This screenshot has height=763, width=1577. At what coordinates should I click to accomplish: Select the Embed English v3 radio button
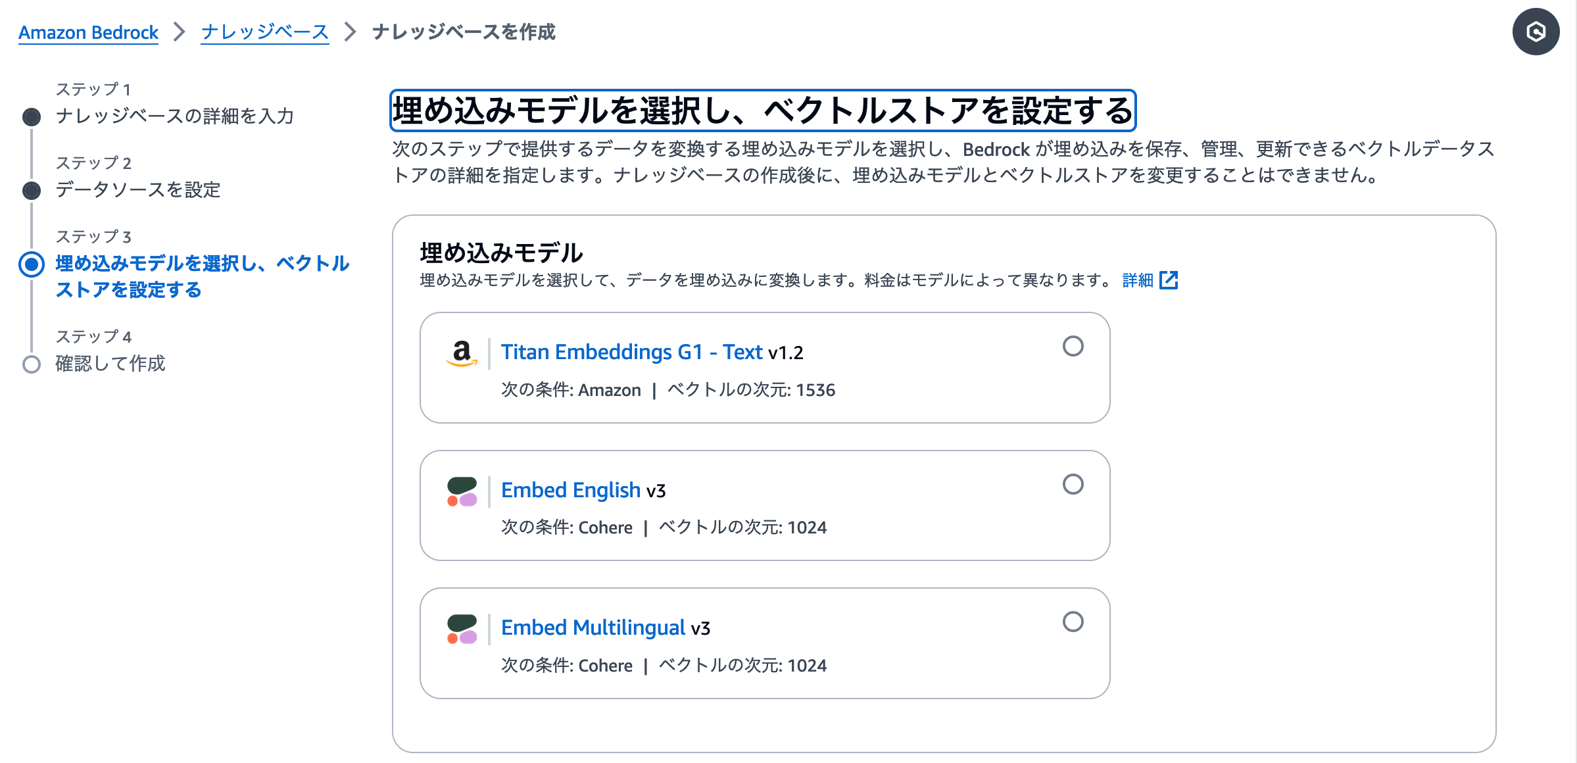pyautogui.click(x=1073, y=485)
